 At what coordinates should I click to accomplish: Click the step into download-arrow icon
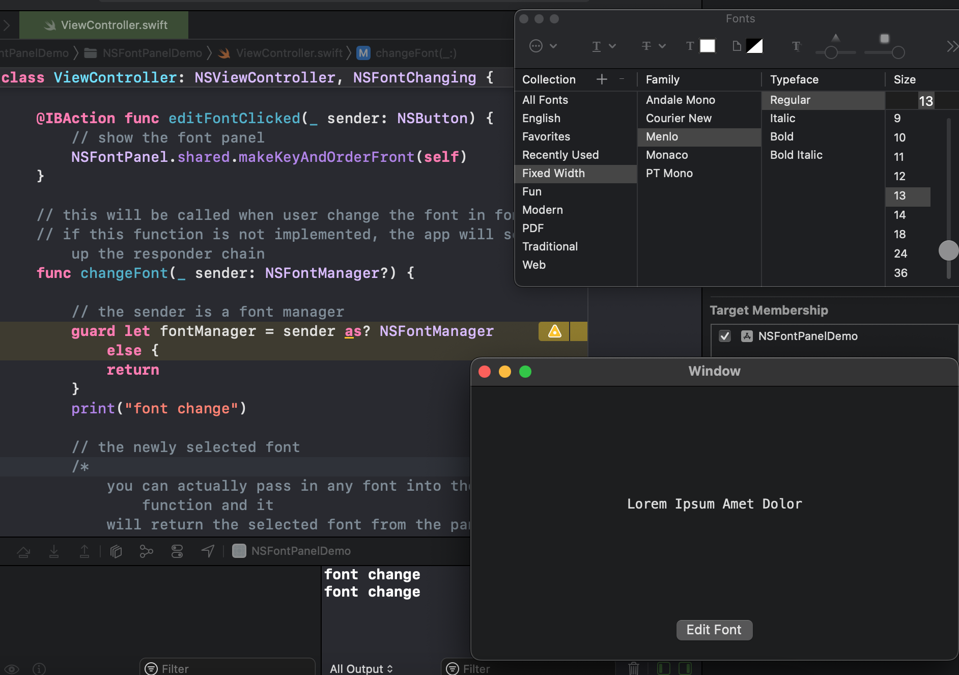54,551
